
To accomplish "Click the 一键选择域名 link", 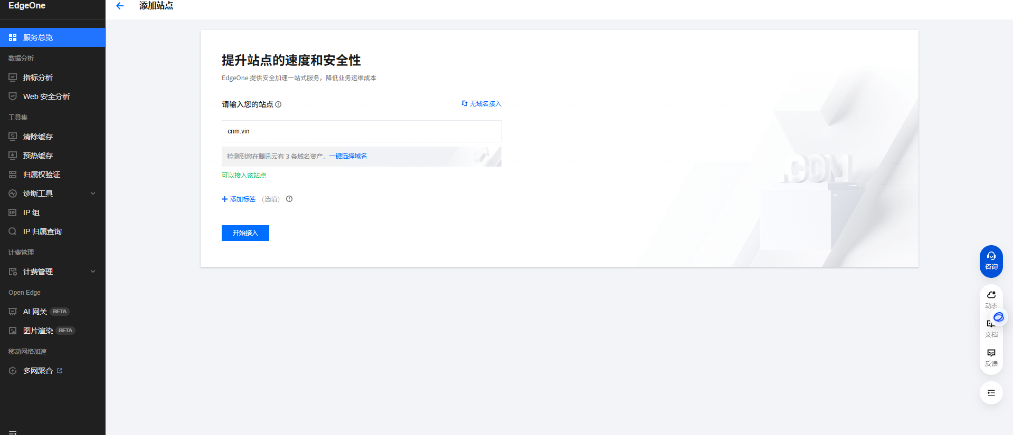I will coord(348,156).
